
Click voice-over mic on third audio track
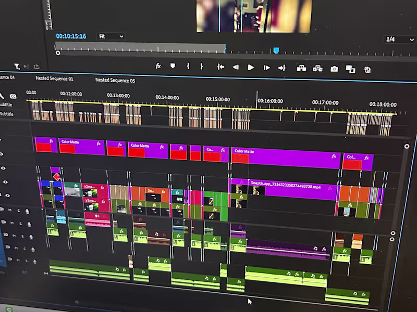[31, 237]
